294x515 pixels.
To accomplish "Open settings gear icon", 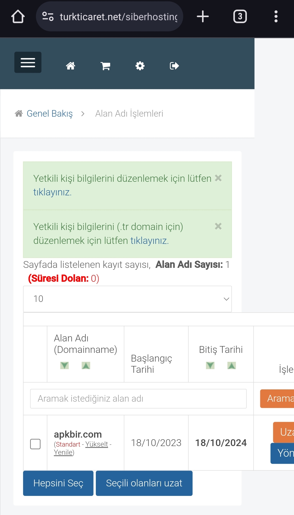I will click(140, 66).
